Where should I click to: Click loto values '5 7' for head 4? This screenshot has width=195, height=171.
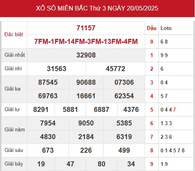pyautogui.click(x=164, y=96)
